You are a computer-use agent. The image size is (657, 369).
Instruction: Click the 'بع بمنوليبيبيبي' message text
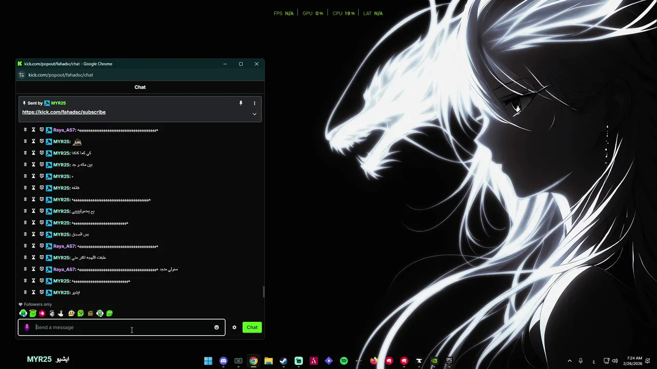pos(83,211)
